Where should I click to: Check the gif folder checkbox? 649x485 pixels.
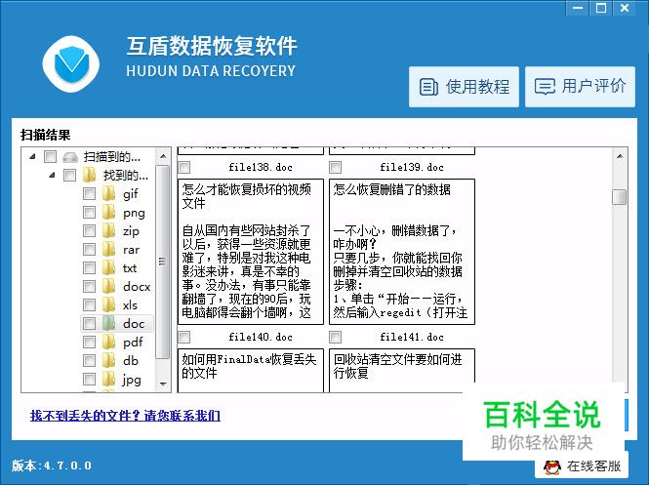(x=89, y=193)
